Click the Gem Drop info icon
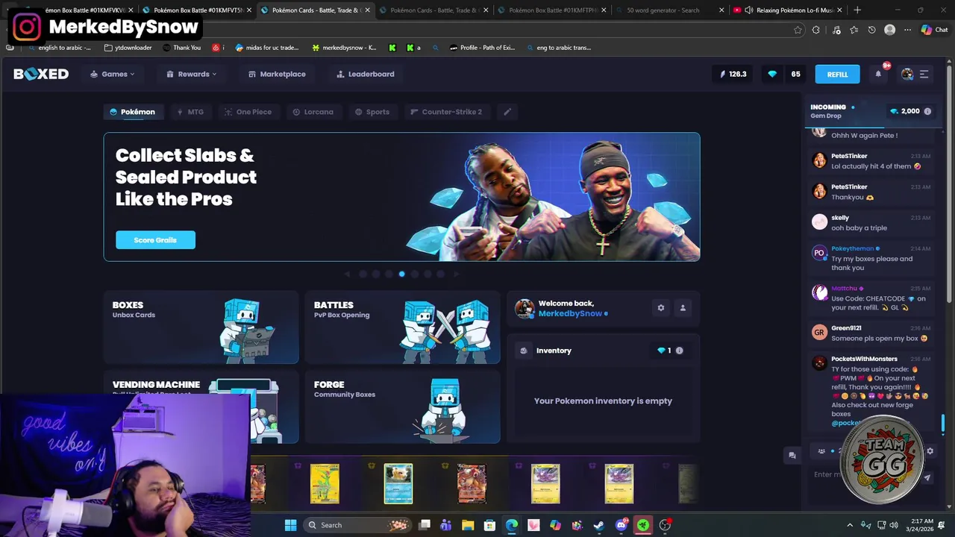 point(927,111)
